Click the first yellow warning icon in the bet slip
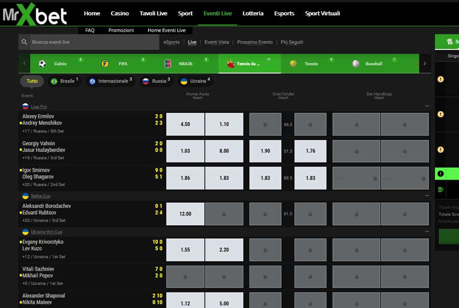This screenshot has width=459, height=308. (441, 79)
